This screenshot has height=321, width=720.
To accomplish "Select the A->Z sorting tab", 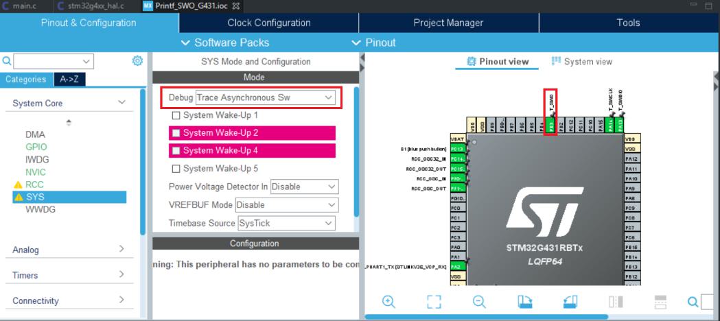I will 69,80.
